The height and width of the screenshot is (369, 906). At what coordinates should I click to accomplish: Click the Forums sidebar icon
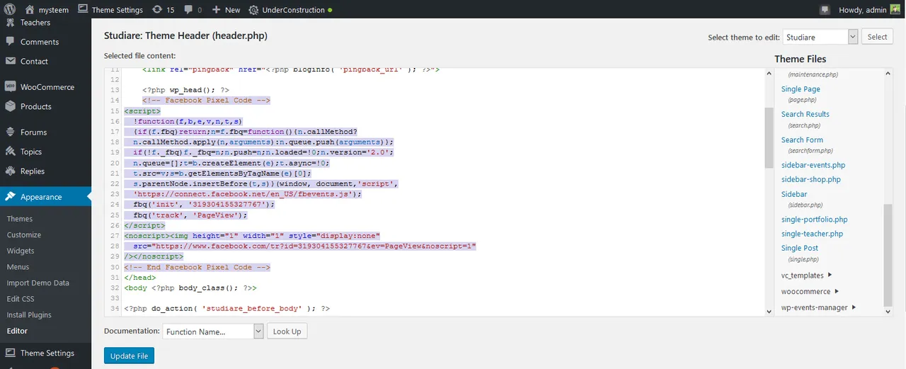coord(11,132)
